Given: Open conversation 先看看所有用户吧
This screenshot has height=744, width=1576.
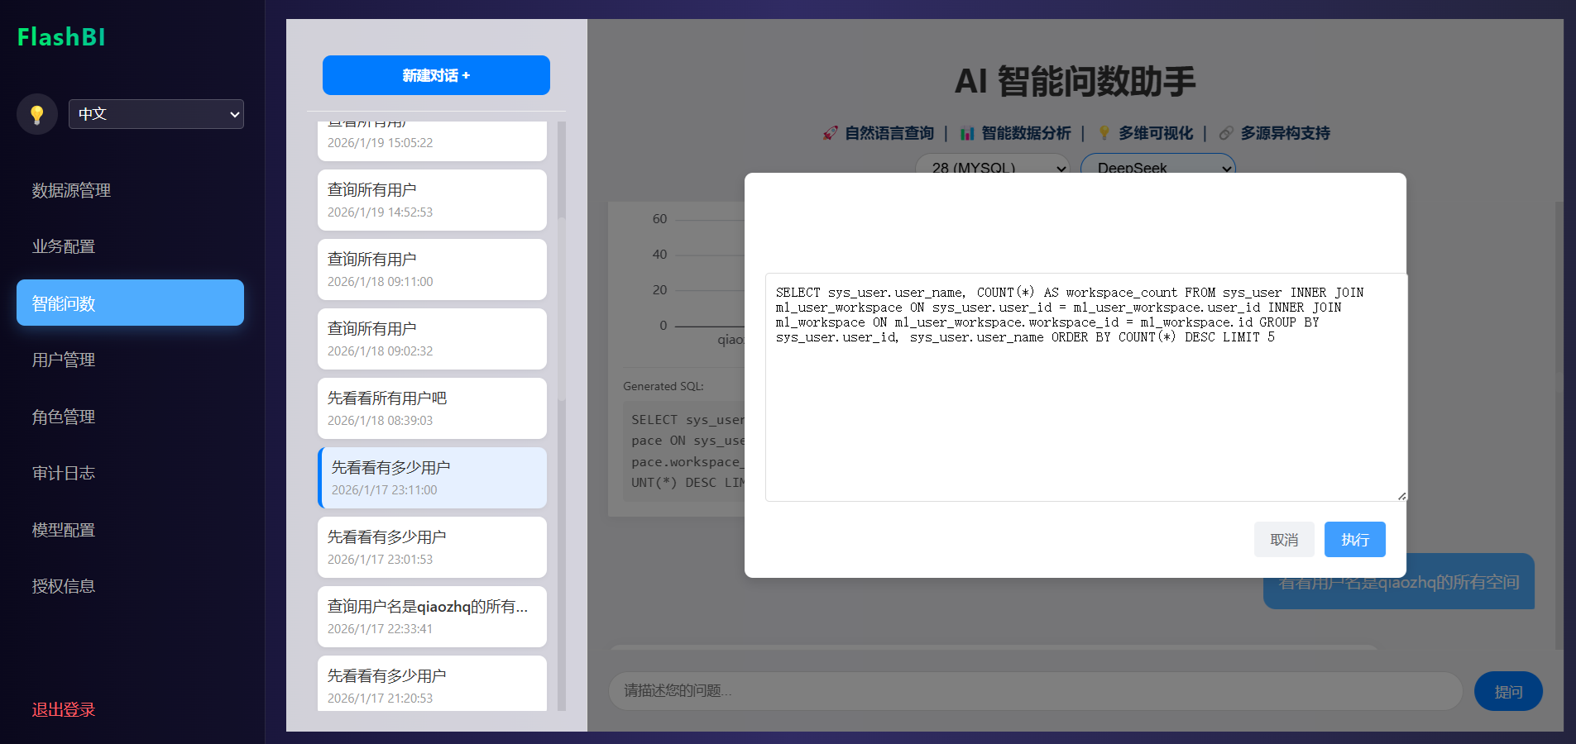Looking at the screenshot, I should point(432,408).
